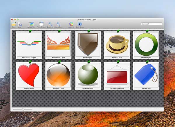
Task: Open the Inspector color wheel icon
Action: click(x=71, y=24)
